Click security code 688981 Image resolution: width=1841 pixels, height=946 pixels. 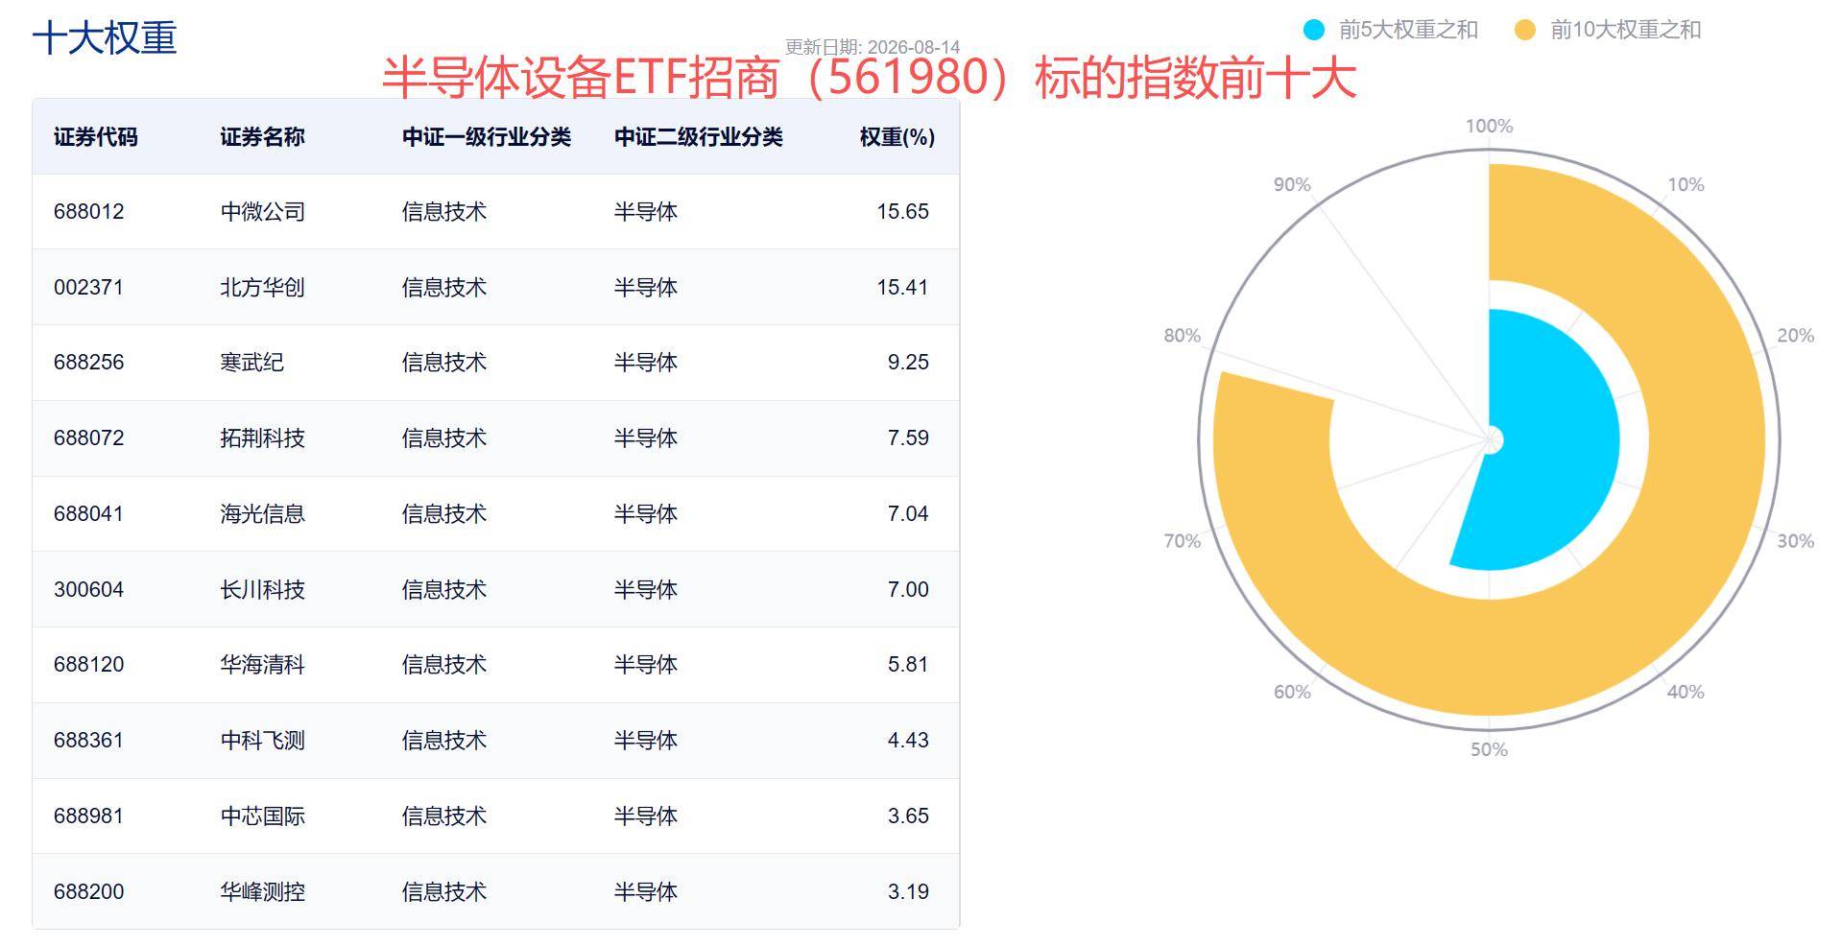tap(89, 816)
